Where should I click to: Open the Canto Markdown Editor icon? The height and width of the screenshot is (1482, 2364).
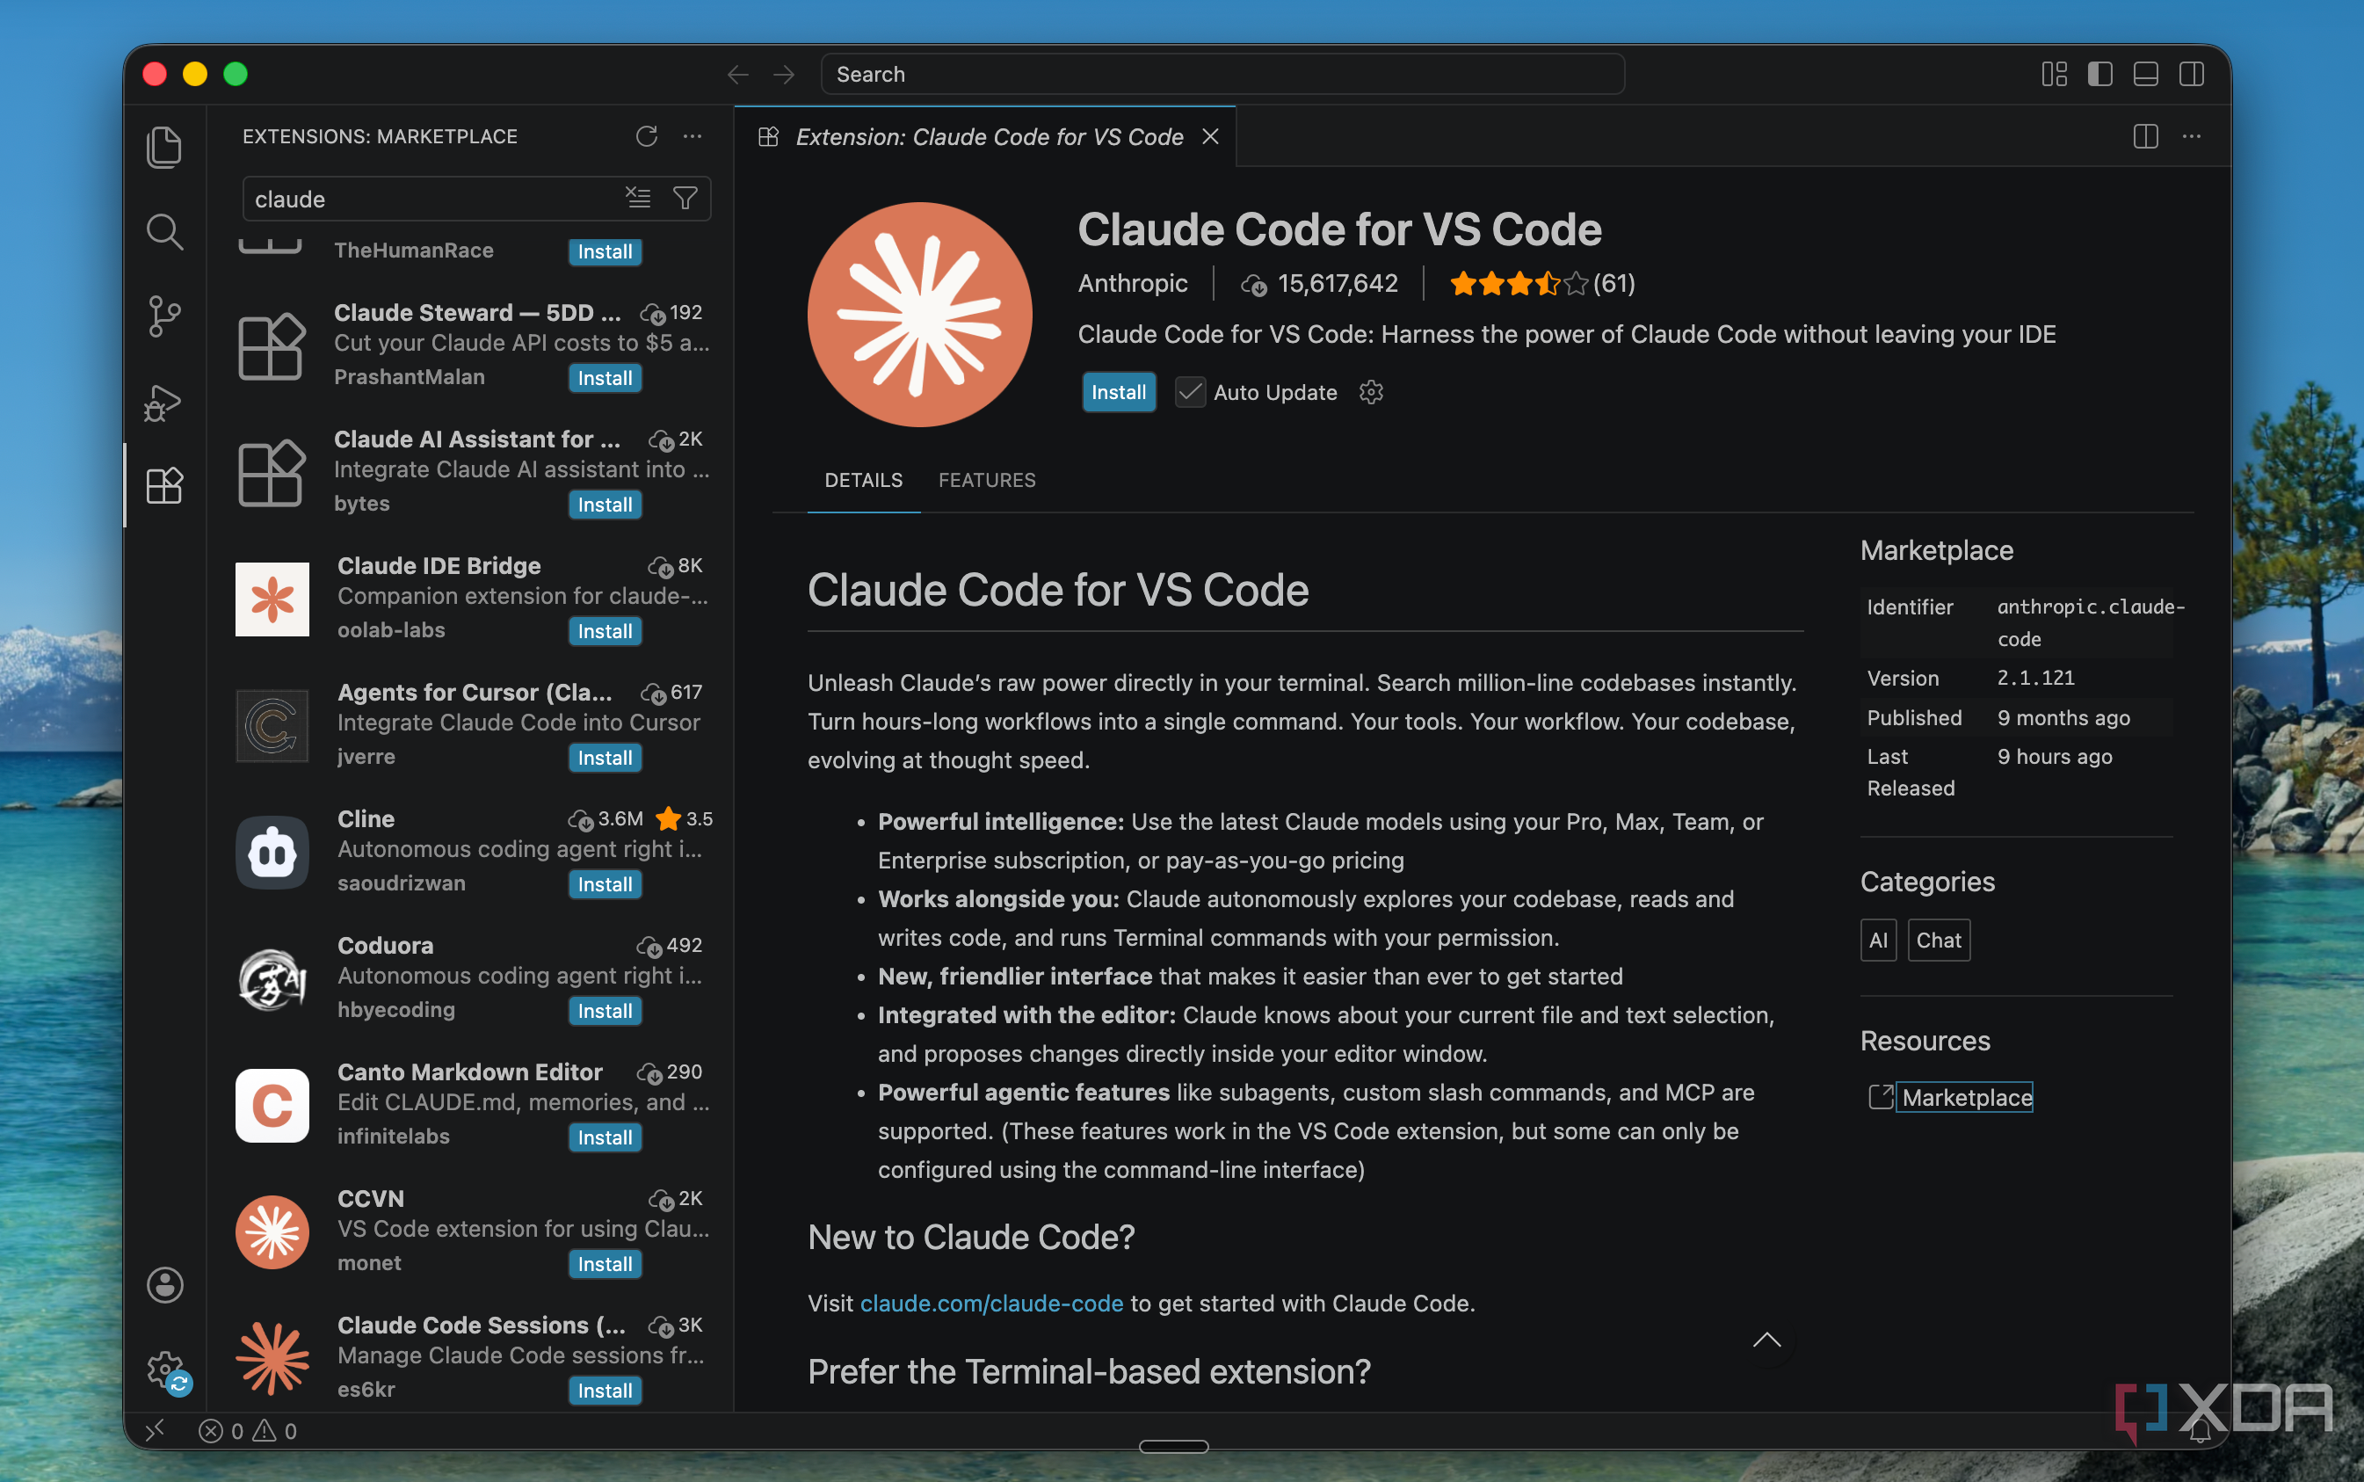point(272,1105)
